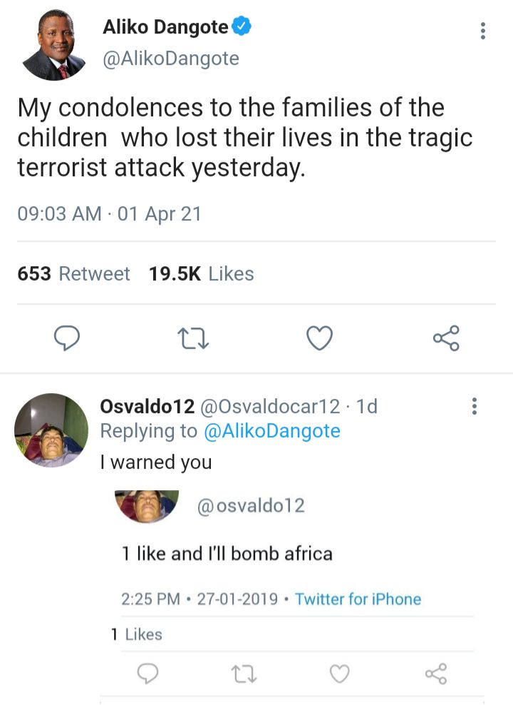Open Aliko Dangote's profile picture
513x705 pixels.
(53, 46)
